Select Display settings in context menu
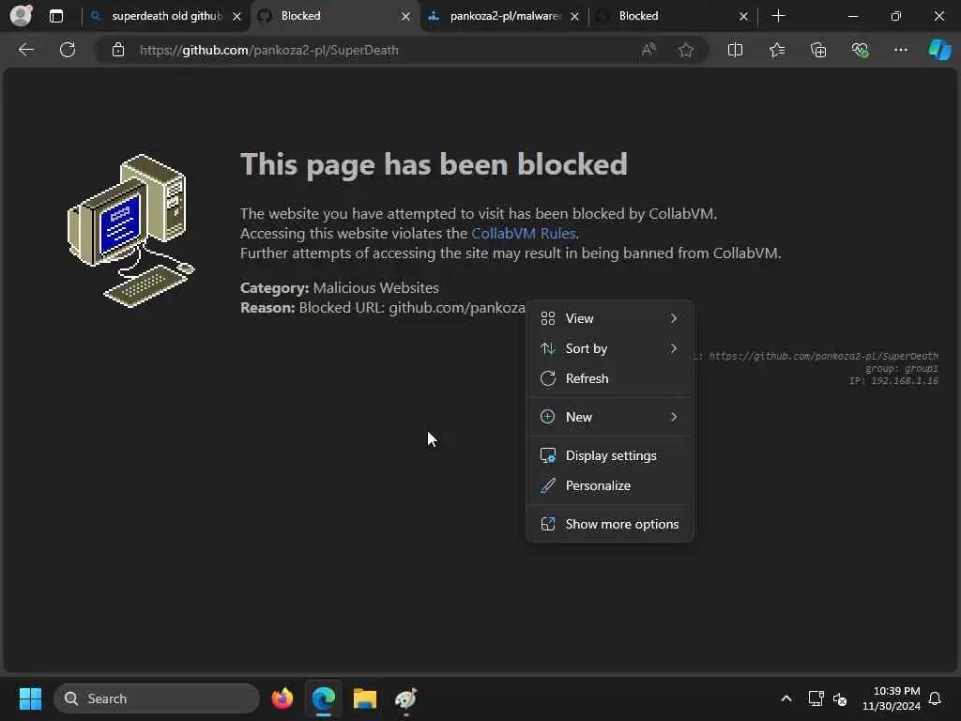The height and width of the screenshot is (721, 961). [x=610, y=455]
